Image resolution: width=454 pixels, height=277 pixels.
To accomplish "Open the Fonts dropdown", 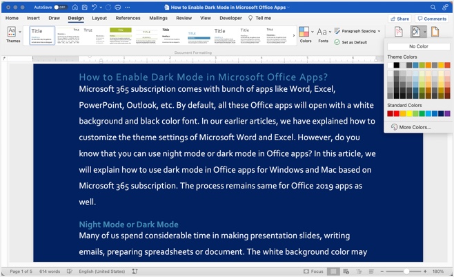I will pos(323,34).
